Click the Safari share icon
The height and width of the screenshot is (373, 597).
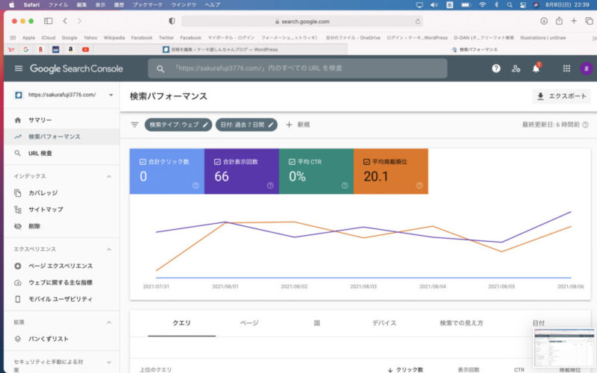(559, 21)
